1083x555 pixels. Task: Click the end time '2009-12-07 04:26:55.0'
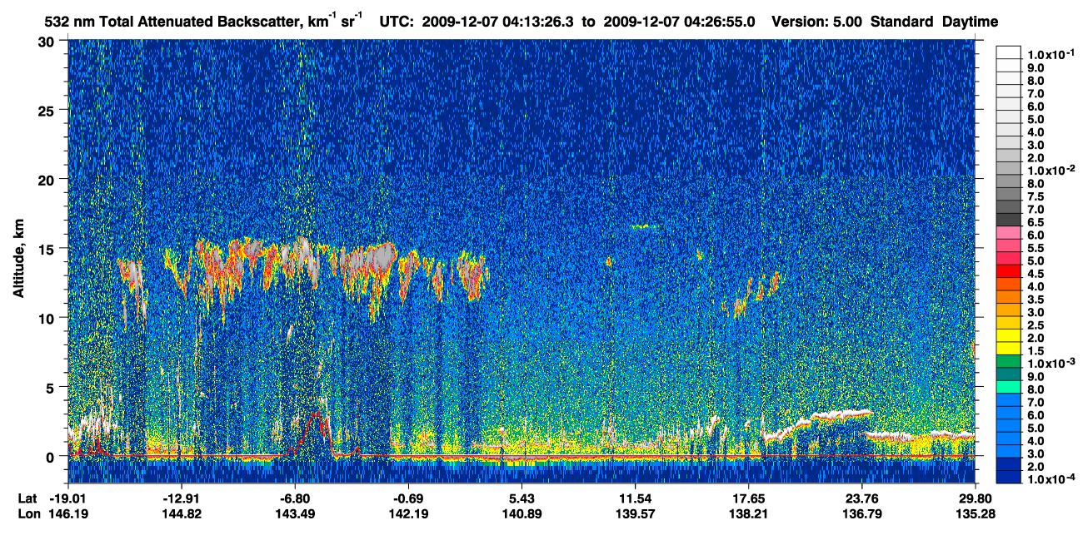tap(678, 22)
